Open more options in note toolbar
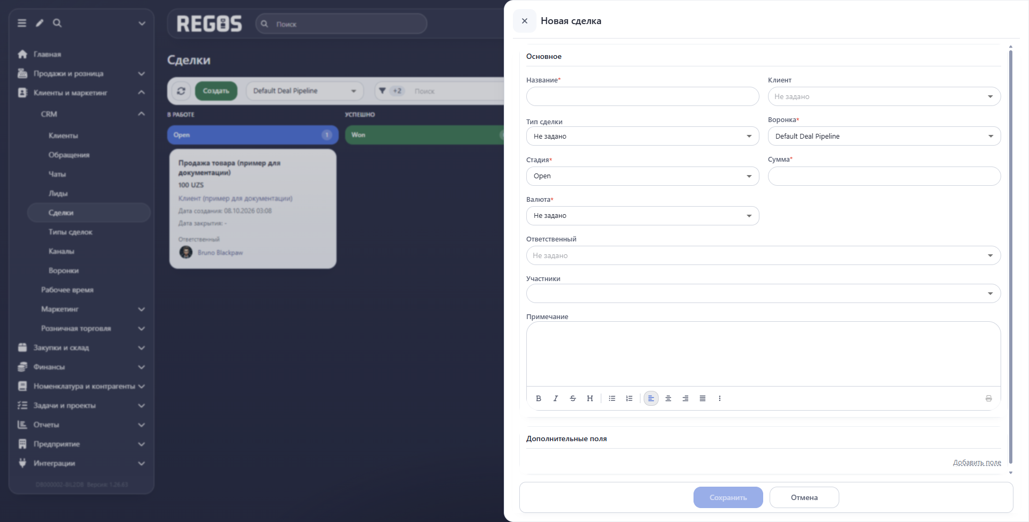The width and height of the screenshot is (1029, 522). pyautogui.click(x=720, y=398)
